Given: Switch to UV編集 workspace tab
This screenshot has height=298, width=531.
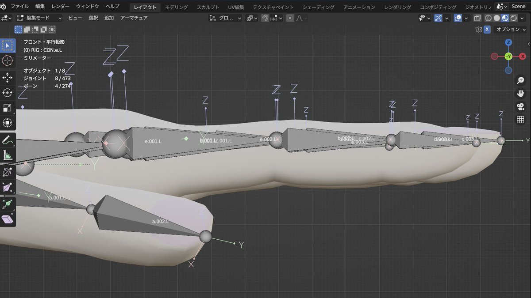Looking at the screenshot, I should pos(236,7).
